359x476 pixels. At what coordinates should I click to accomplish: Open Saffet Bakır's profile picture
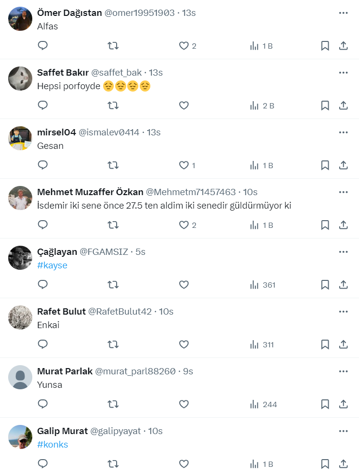[x=20, y=79]
